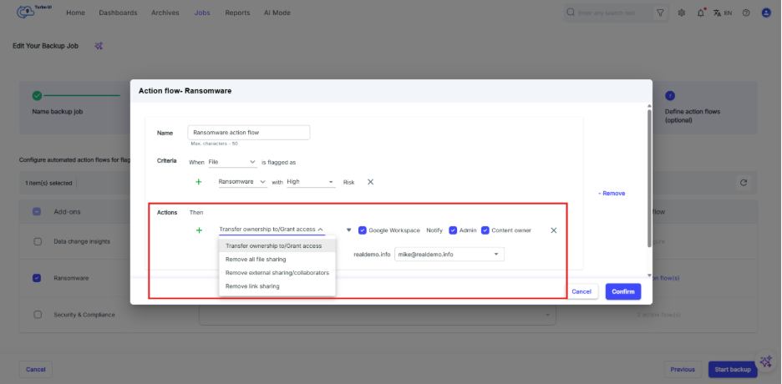Click the action flow Name input field
Image resolution: width=782 pixels, height=384 pixels.
249,132
